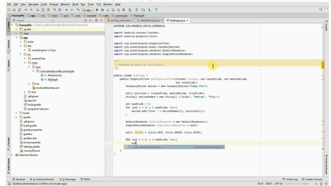
Task: Open the File menu
Action: (x=9, y=4)
